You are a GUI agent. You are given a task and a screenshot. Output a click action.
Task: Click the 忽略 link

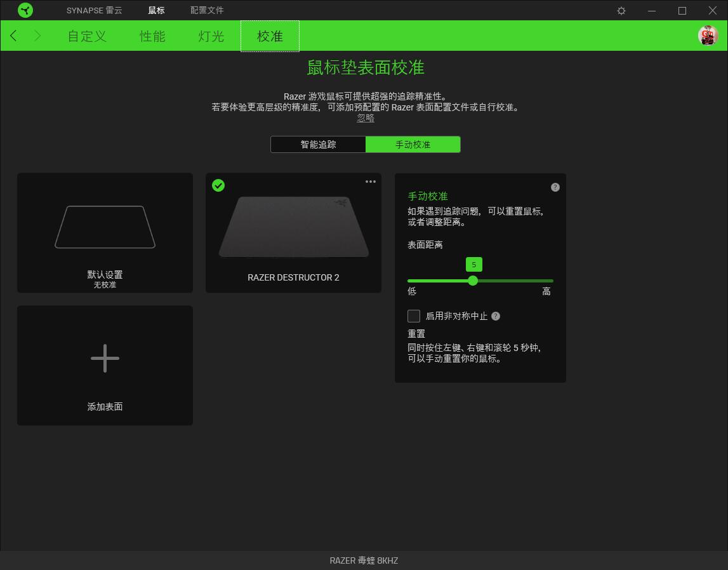pyautogui.click(x=366, y=118)
